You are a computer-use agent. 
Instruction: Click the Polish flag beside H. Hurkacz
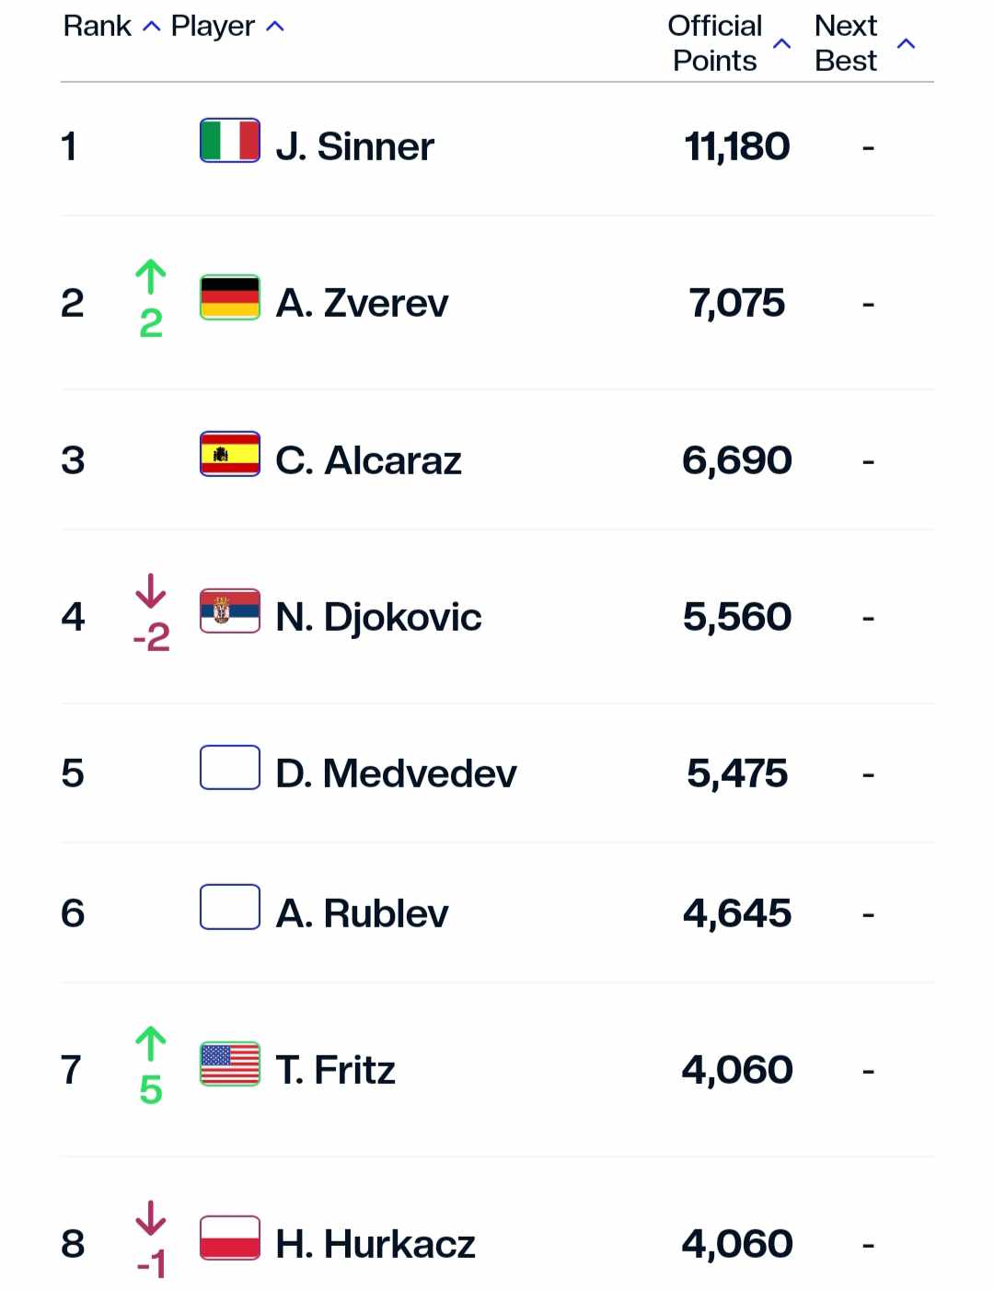(x=230, y=1238)
